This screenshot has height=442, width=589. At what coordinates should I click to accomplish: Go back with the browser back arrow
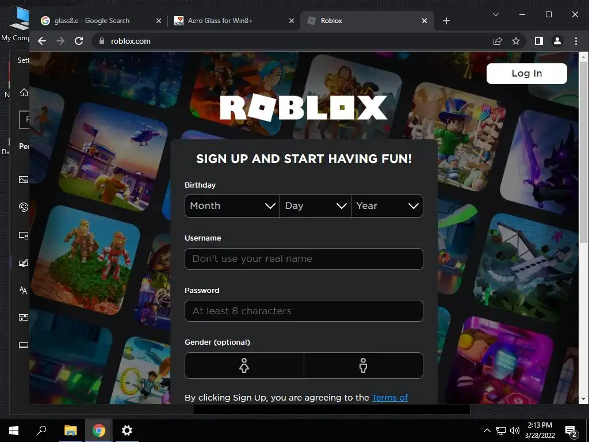(x=42, y=41)
